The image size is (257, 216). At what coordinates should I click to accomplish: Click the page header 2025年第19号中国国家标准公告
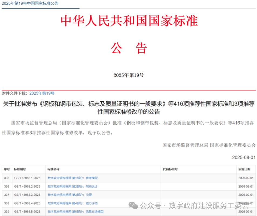point(30,4)
